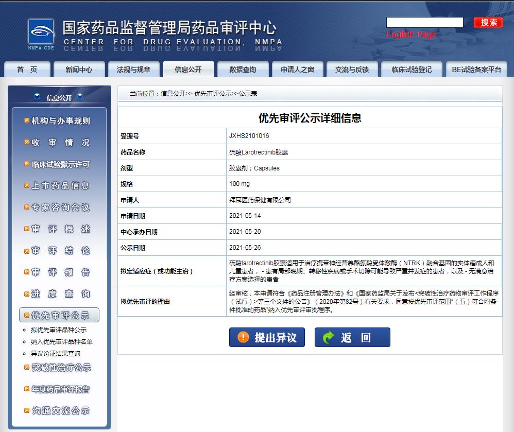This screenshot has width=514, height=432.
Task: Open the 新闻中心 tab
Action: coord(79,69)
